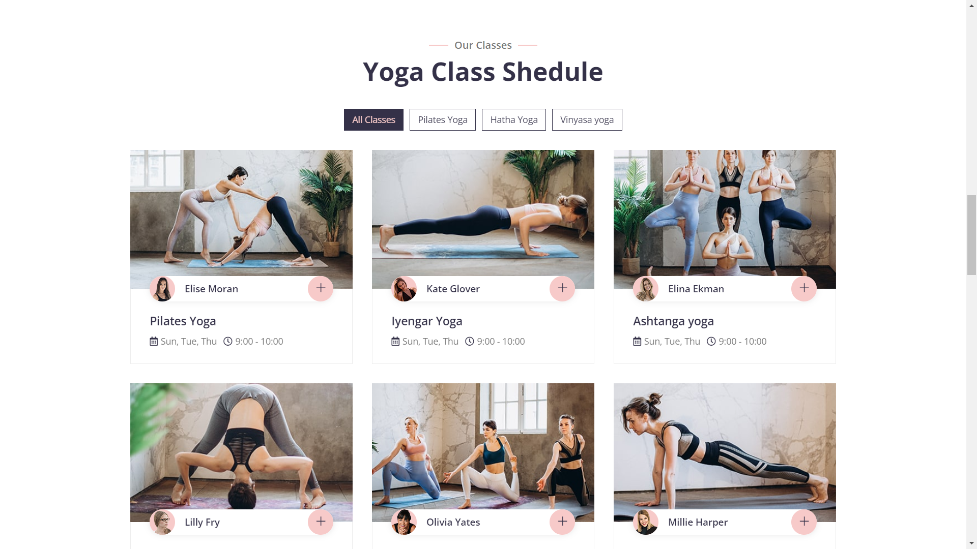Screen dimensions: 977x549
Task: Click the plus icon beside Lilly Fry
Action: [321, 522]
